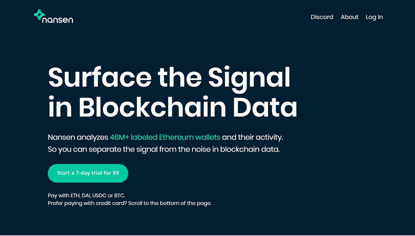The height and width of the screenshot is (236, 415).
Task: Click the 'Scroll to the bottom of the page.' text
Action: pos(170,203)
